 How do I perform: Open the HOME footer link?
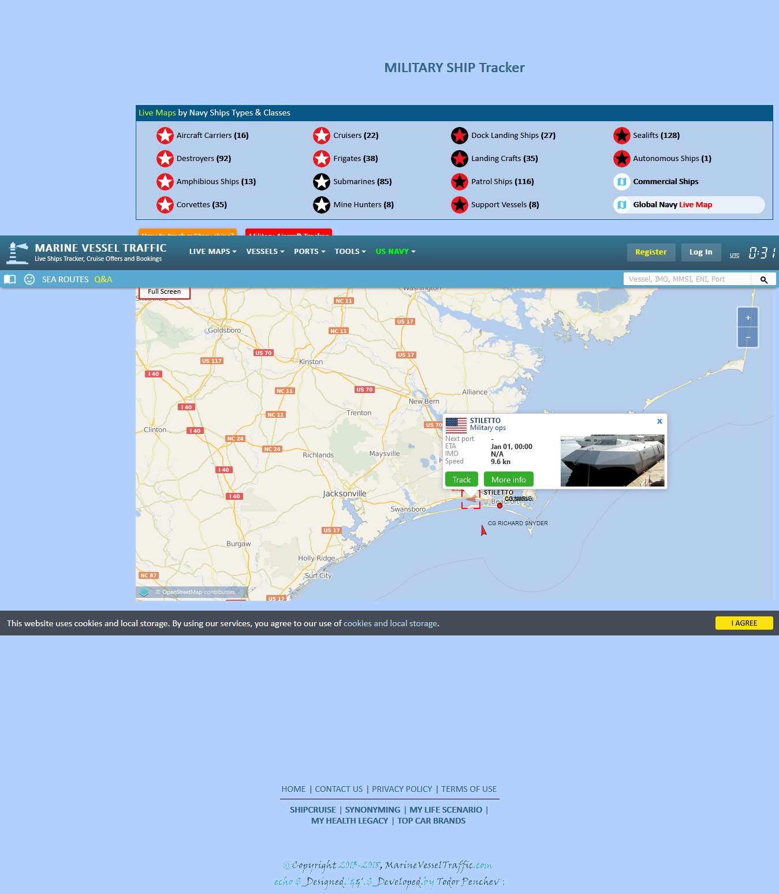coord(293,789)
